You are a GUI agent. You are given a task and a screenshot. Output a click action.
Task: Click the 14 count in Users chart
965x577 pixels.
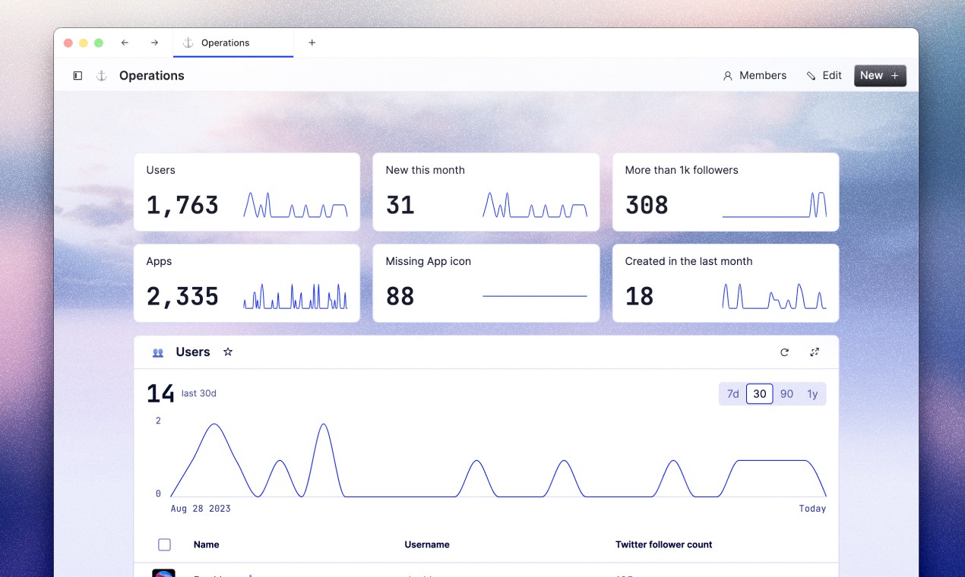(160, 394)
